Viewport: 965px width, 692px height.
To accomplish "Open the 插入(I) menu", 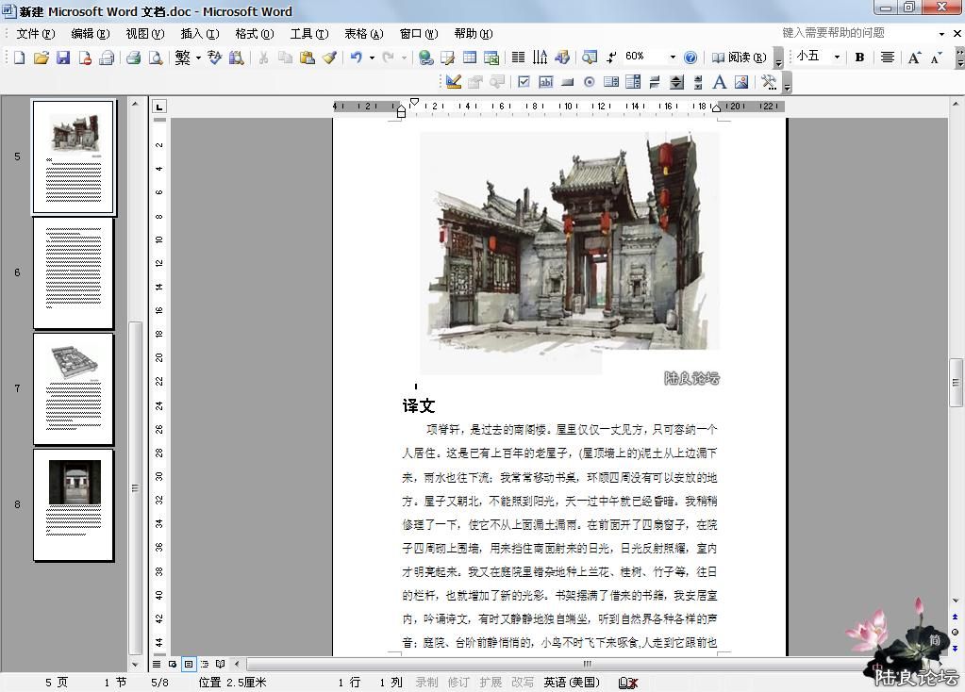I will click(x=199, y=34).
